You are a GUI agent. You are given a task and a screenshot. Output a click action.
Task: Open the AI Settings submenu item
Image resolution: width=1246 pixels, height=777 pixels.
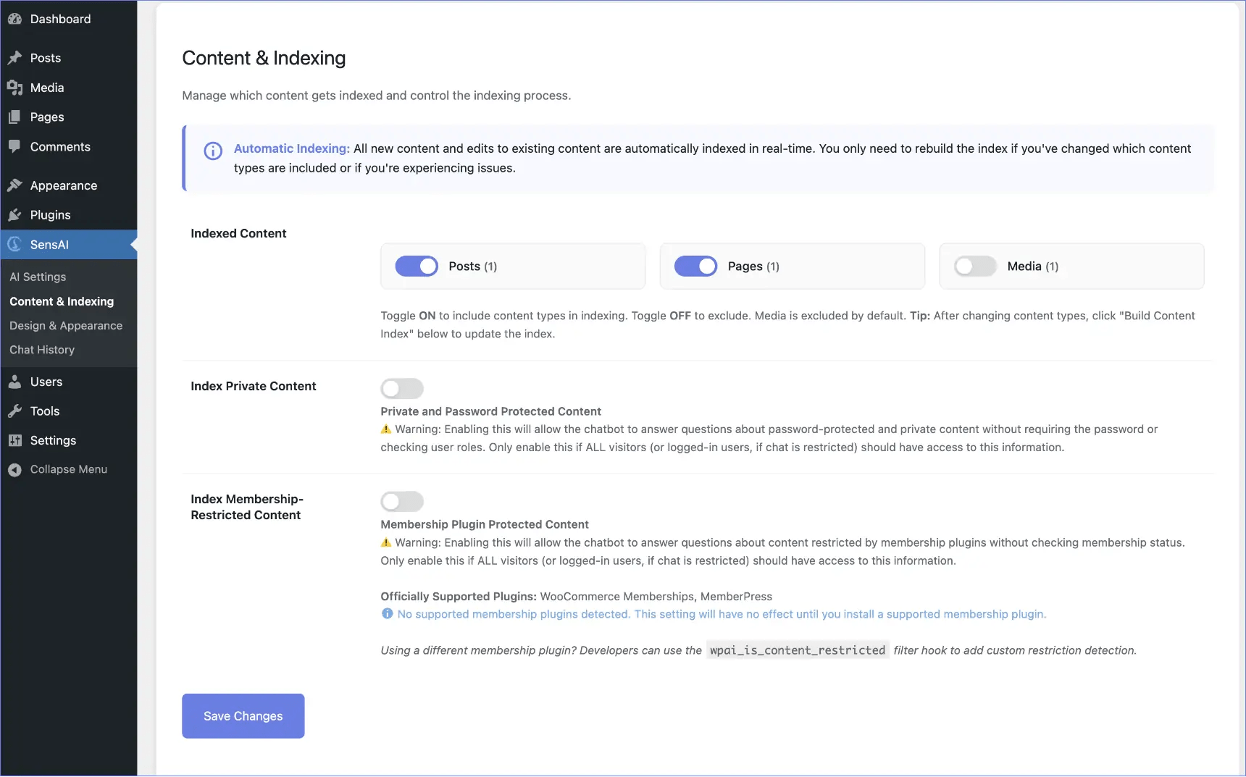[38, 277]
